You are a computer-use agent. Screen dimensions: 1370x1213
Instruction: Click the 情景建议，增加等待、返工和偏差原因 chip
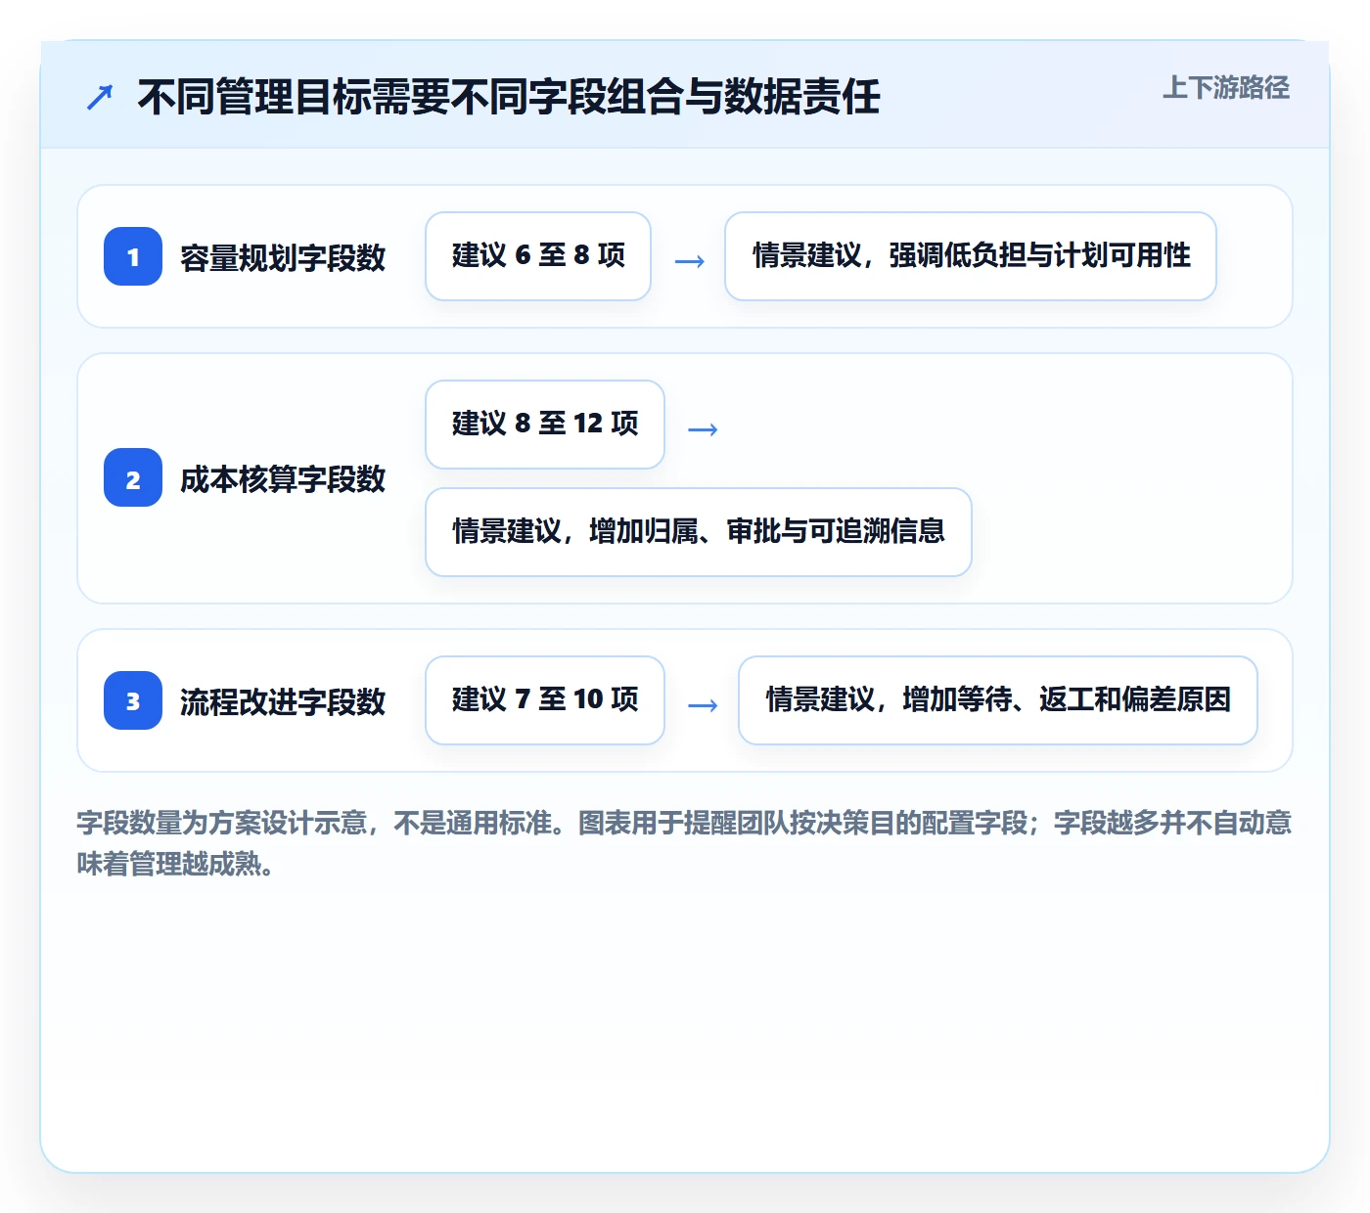[998, 700]
